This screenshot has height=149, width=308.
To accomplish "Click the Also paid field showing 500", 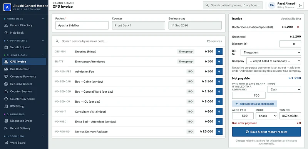I will 243,116.
